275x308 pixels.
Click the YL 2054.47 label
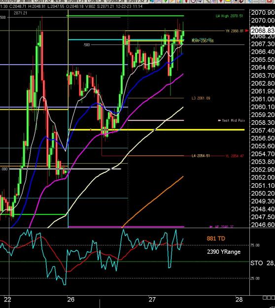(x=235, y=156)
